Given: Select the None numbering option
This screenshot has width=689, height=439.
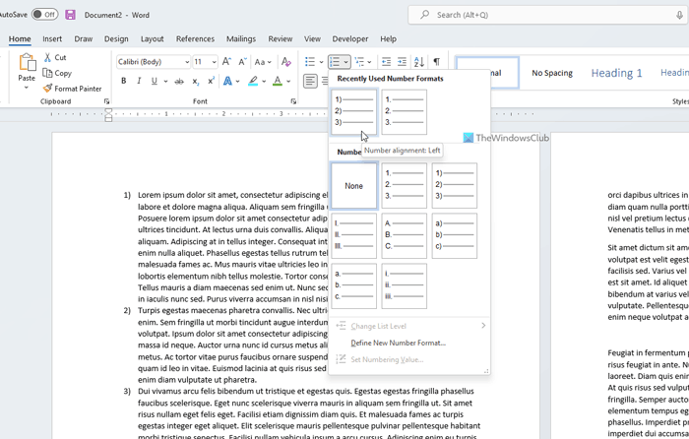Looking at the screenshot, I should pos(354,186).
